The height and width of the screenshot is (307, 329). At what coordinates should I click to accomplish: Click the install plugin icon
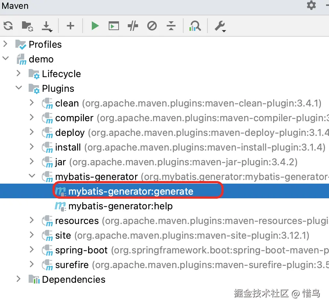coord(47,147)
